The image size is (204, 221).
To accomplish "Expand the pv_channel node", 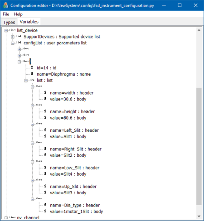I will (6, 218).
